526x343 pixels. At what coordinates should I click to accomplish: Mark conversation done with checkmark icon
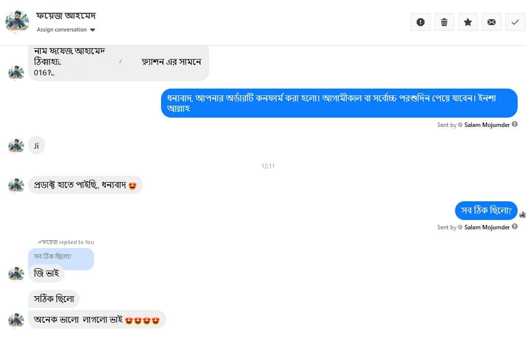point(515,22)
